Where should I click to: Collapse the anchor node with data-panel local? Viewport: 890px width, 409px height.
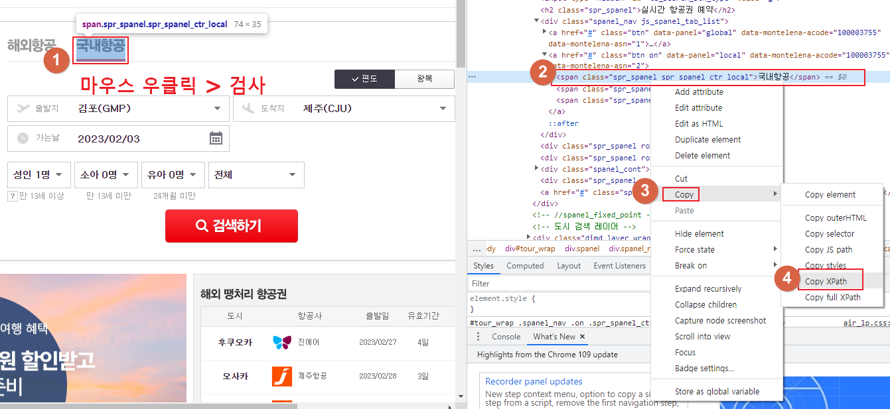tap(545, 55)
